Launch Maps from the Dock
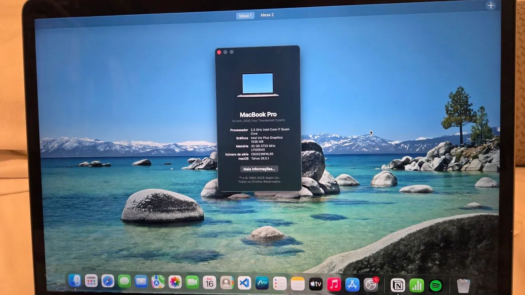This screenshot has width=525, height=295. pyautogui.click(x=158, y=281)
